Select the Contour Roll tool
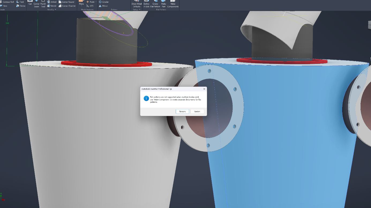This screenshot has height=208, width=371. point(8,2)
